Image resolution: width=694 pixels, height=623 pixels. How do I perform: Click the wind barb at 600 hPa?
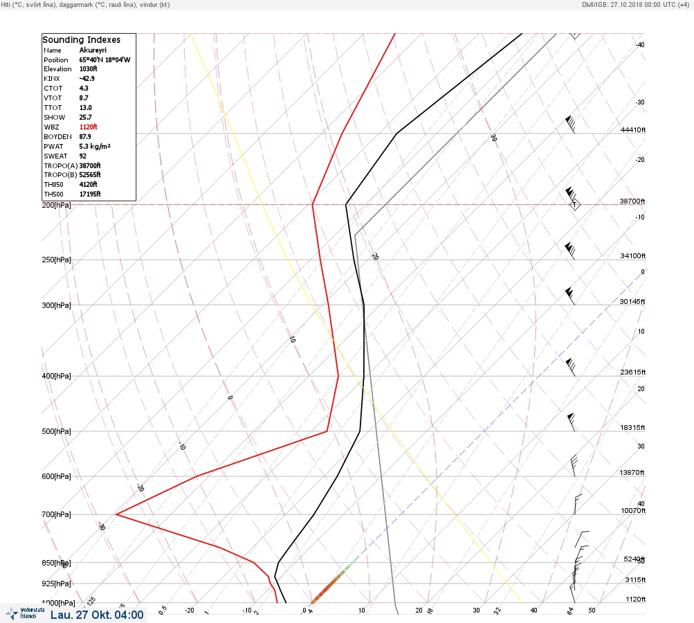574,466
